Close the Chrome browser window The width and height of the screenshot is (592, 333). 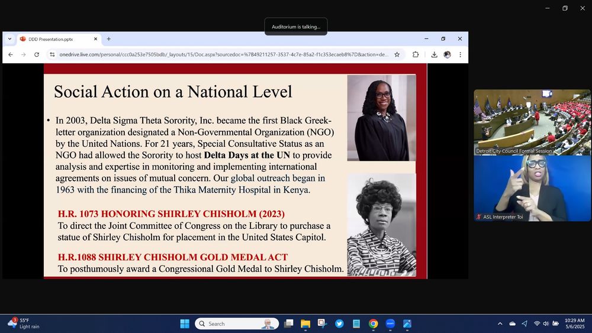tap(459, 39)
